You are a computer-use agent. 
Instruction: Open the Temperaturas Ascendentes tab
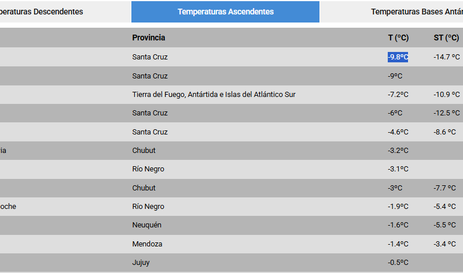click(226, 12)
